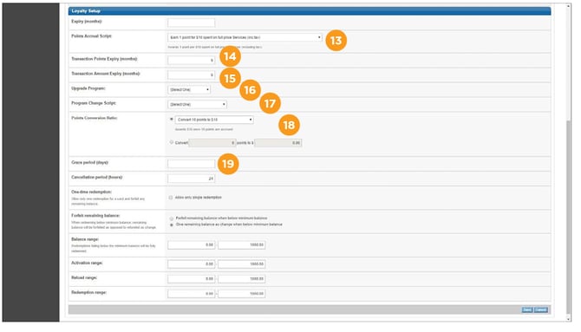Image resolution: width=581 pixels, height=332 pixels.
Task: Select Give remaining balance as change option
Action: (x=171, y=225)
